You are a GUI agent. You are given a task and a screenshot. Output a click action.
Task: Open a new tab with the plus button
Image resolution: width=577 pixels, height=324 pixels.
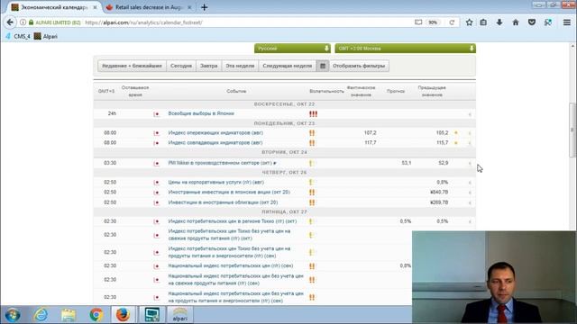[x=205, y=7]
